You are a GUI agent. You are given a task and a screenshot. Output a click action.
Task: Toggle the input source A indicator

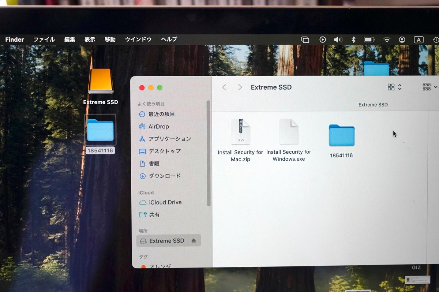(x=419, y=40)
